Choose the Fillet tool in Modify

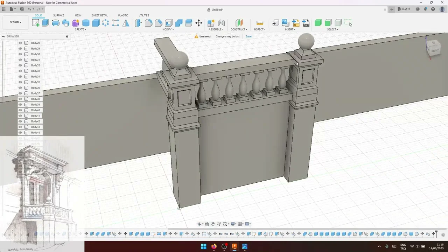pos(148,23)
